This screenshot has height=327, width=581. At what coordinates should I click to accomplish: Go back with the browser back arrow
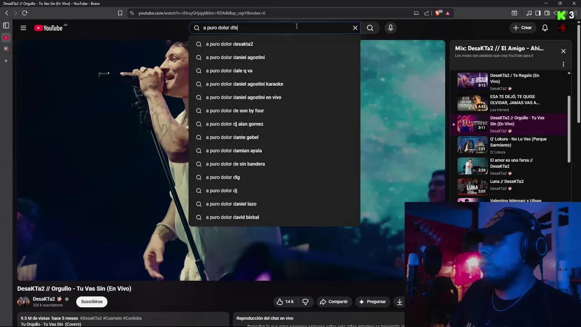(x=6, y=13)
